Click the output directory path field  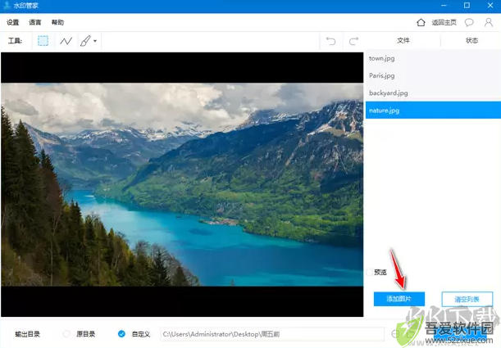pyautogui.click(x=272, y=334)
